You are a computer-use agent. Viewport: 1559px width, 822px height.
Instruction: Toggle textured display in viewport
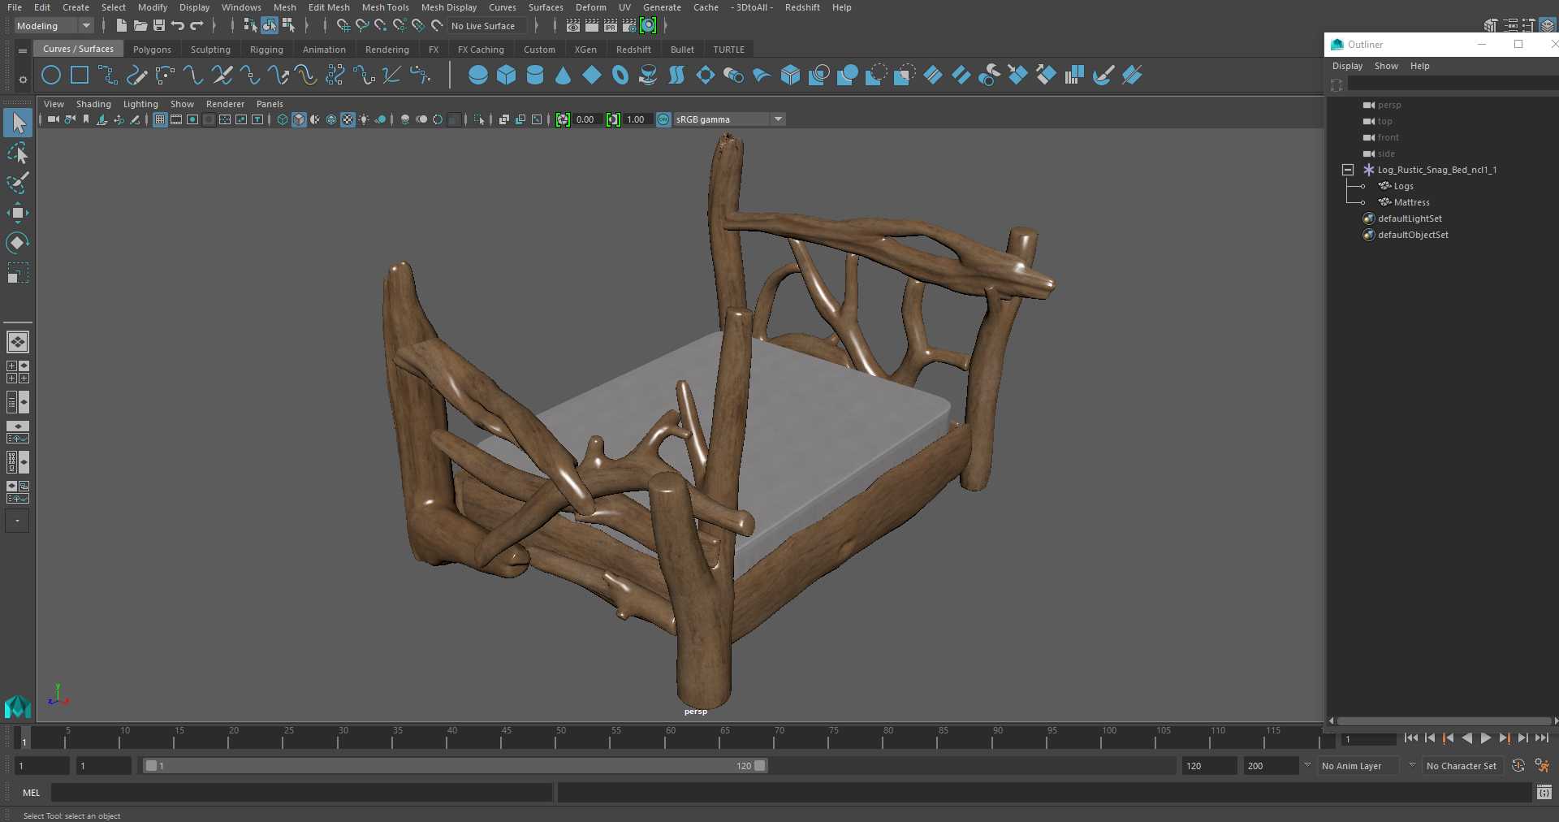click(x=348, y=119)
